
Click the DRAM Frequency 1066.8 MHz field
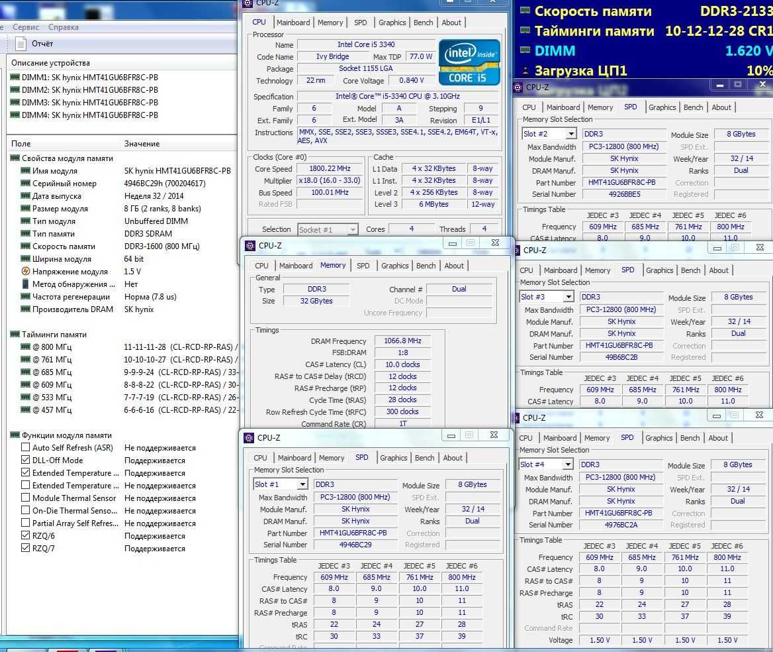[402, 341]
